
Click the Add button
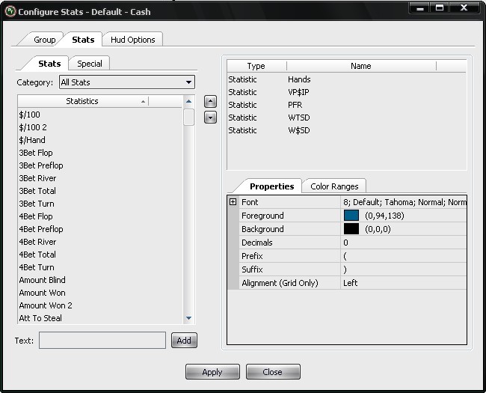click(184, 341)
